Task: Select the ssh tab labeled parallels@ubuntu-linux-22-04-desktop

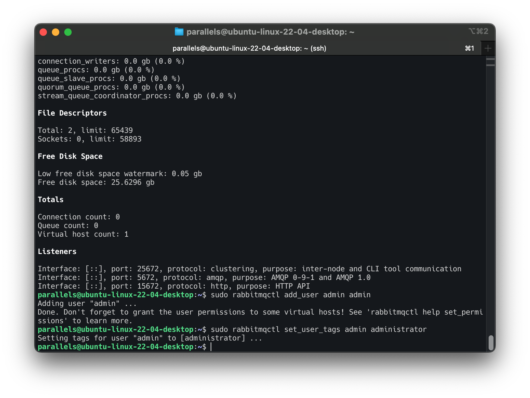Action: (x=249, y=48)
